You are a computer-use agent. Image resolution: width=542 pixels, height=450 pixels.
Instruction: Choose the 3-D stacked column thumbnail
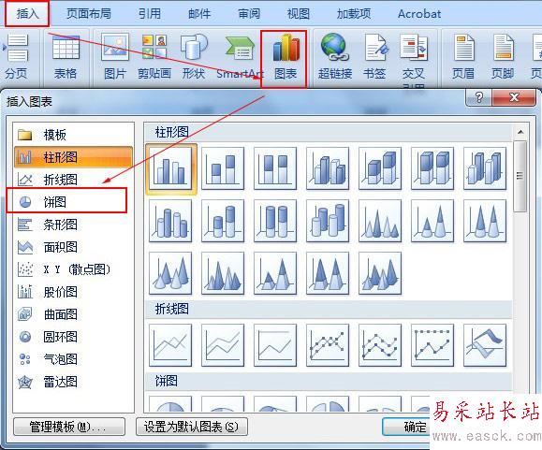(x=380, y=168)
